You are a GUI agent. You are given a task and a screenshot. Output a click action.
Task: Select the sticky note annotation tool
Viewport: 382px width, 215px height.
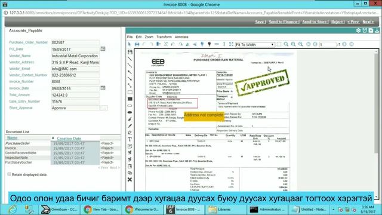click(x=130, y=146)
